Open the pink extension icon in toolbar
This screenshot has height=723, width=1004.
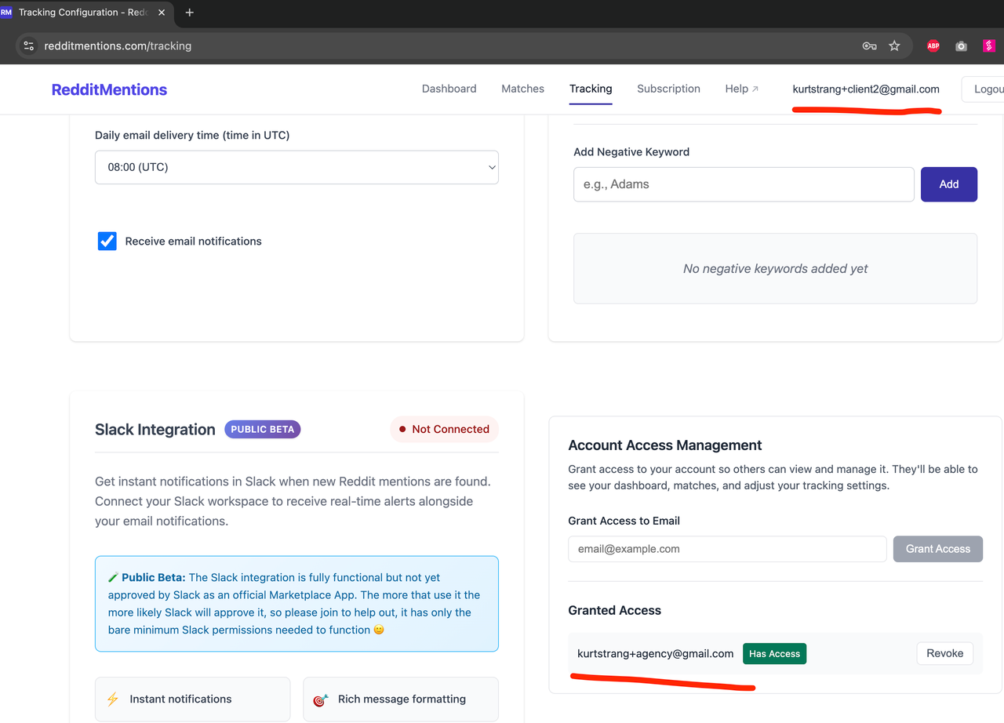tap(989, 46)
